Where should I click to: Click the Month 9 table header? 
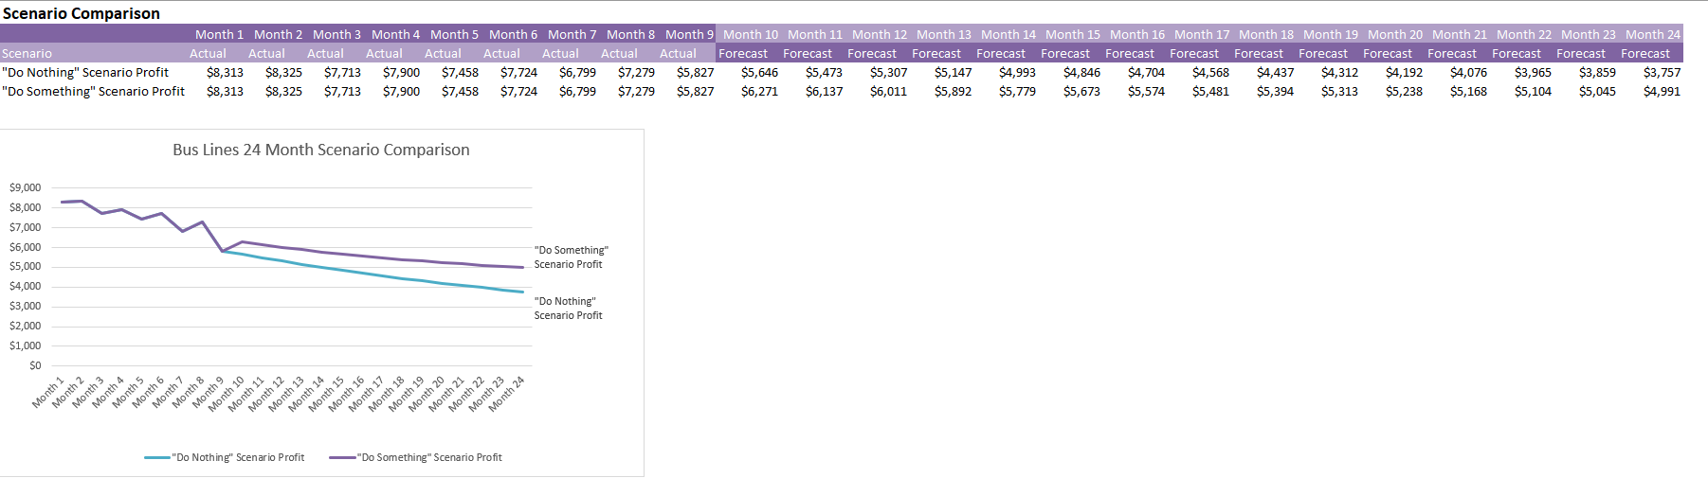point(690,35)
